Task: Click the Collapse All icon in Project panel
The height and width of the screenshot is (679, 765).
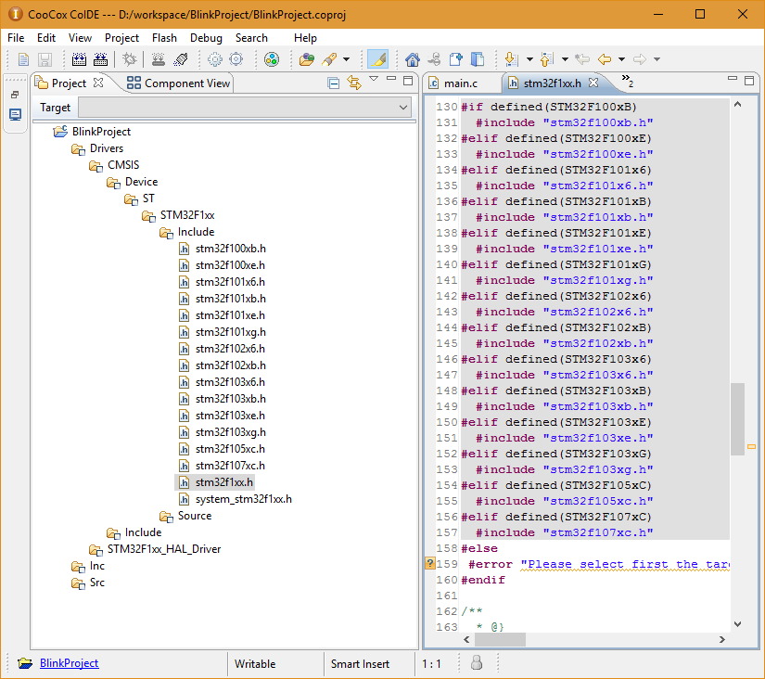Action: tap(334, 83)
